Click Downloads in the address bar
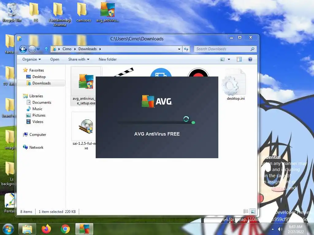The image size is (314, 235). point(87,49)
